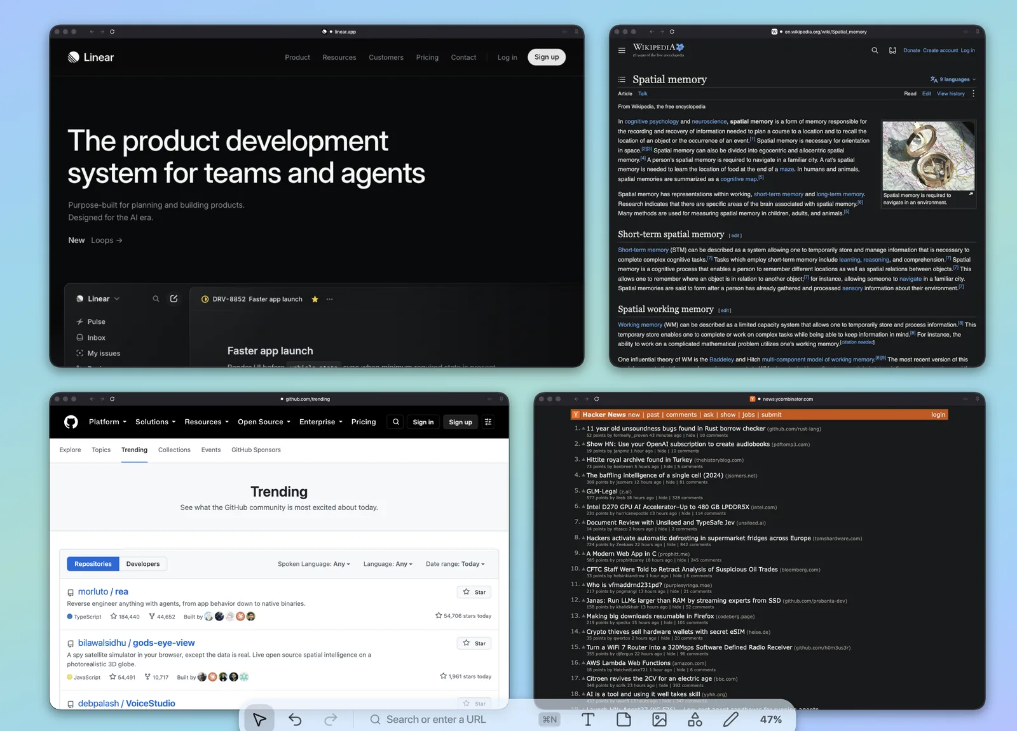The width and height of the screenshot is (1017, 731).
Task: Select the image tool in bottom toolbar
Action: click(x=660, y=720)
